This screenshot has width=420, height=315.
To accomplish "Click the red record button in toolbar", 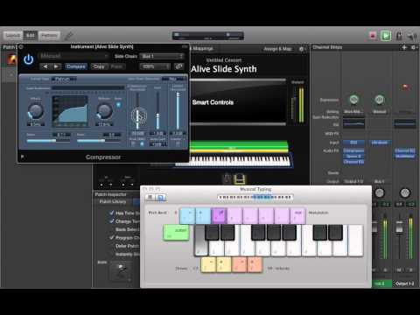I will [373, 36].
